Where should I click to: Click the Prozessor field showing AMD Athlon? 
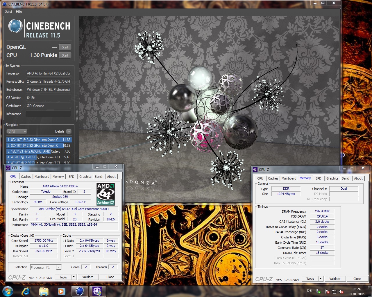[x=48, y=73]
